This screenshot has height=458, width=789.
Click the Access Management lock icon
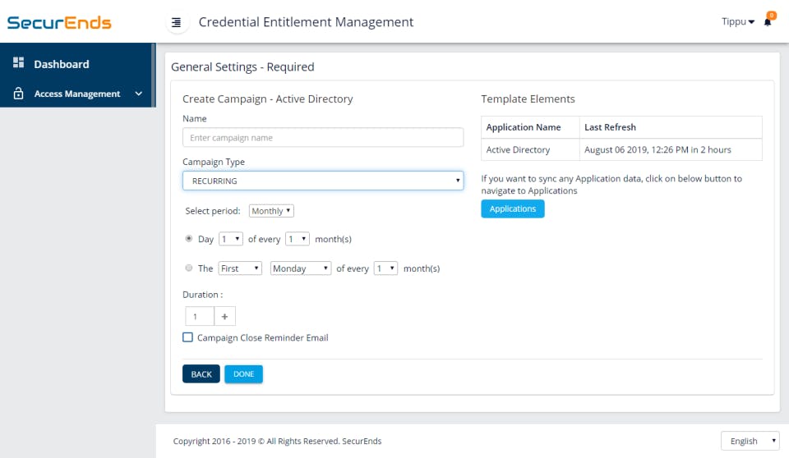(x=19, y=94)
